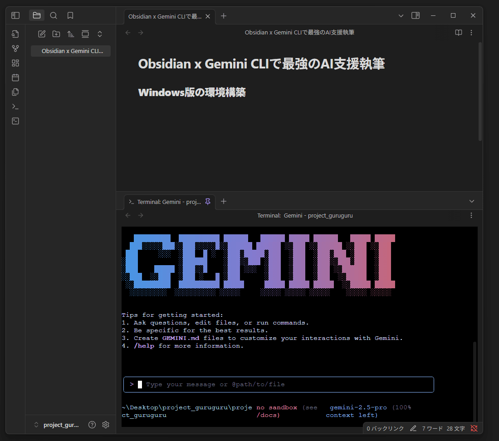Switch to the Search tab in the sidebar

(x=53, y=15)
